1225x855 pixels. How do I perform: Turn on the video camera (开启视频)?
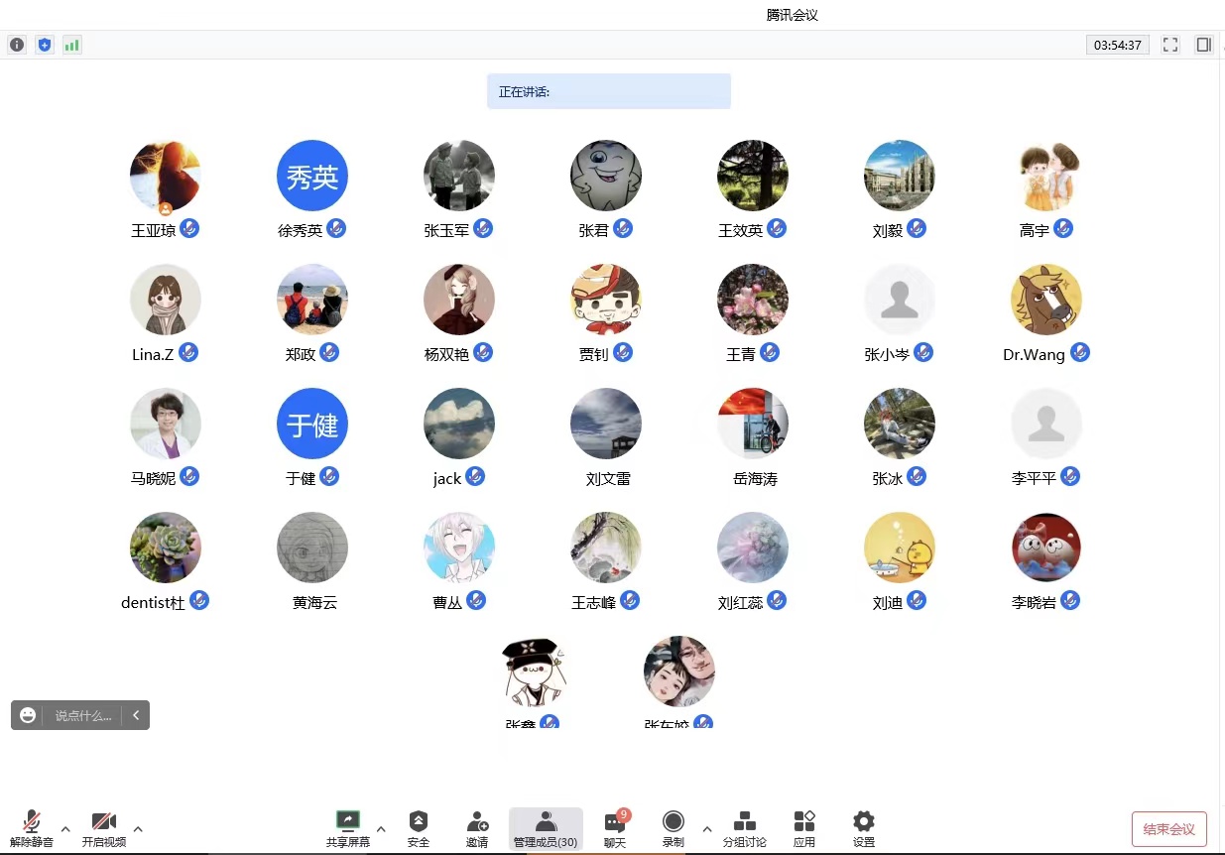[104, 828]
